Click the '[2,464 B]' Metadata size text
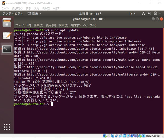 point(43,78)
